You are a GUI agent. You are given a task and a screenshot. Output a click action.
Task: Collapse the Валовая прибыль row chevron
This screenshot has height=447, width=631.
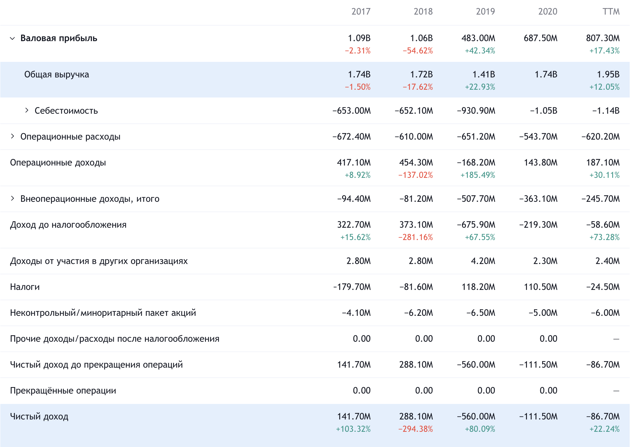tap(12, 38)
